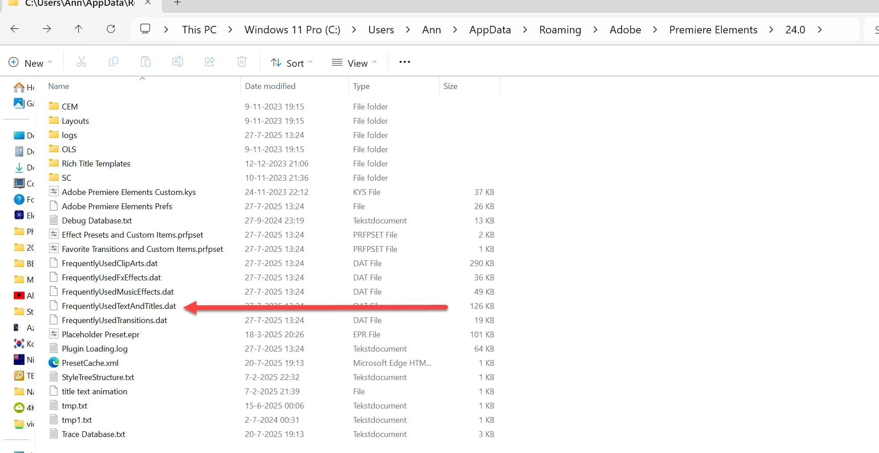This screenshot has height=453, width=879.
Task: Refresh the current folder view
Action: click(111, 29)
